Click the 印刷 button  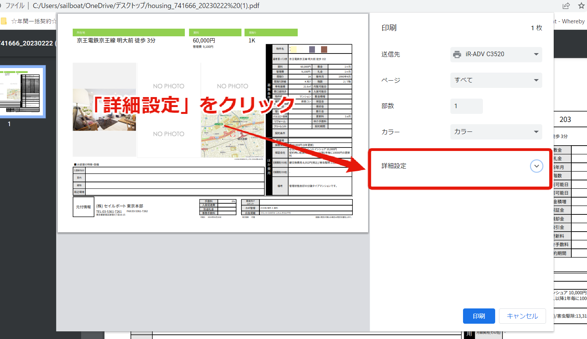point(479,316)
